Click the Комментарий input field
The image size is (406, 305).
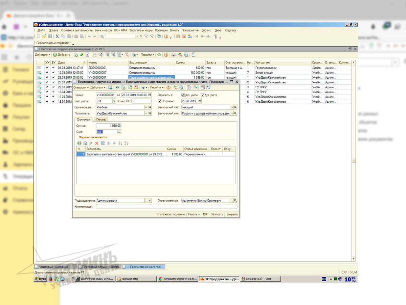(x=166, y=206)
